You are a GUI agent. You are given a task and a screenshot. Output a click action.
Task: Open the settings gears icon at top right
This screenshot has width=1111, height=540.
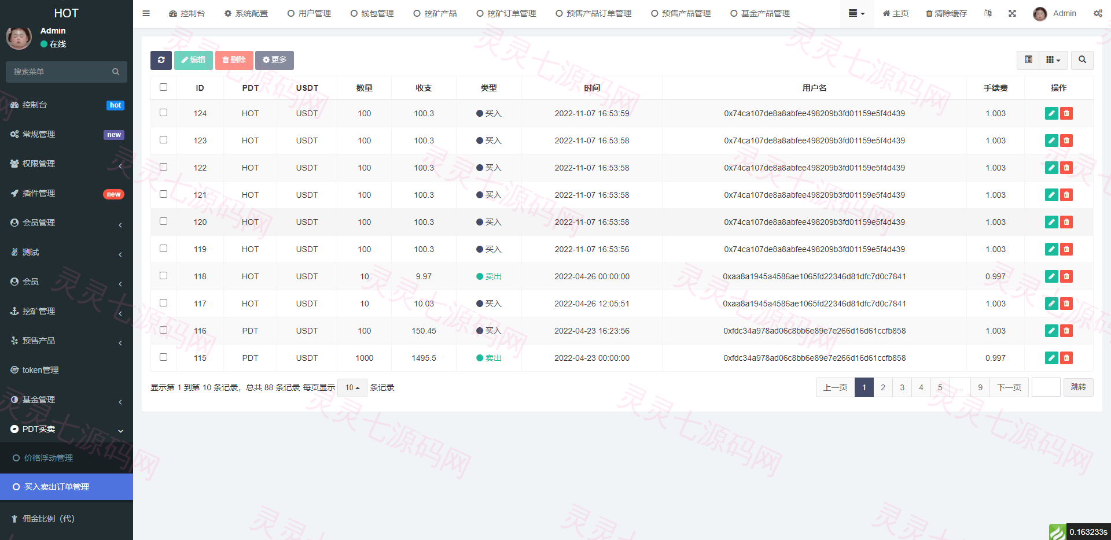point(1098,13)
